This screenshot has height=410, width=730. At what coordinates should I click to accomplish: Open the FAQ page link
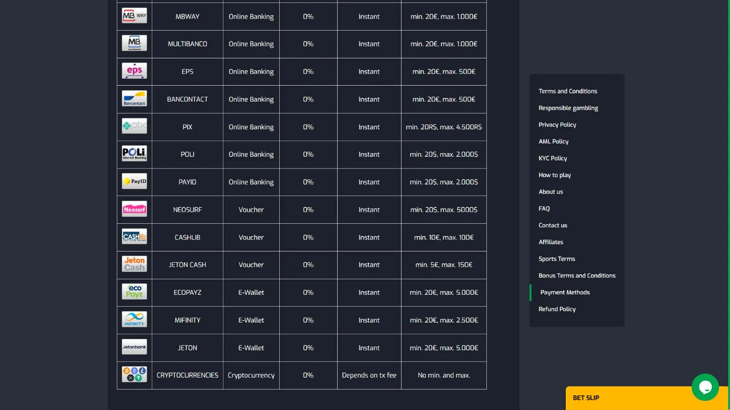coord(544,209)
